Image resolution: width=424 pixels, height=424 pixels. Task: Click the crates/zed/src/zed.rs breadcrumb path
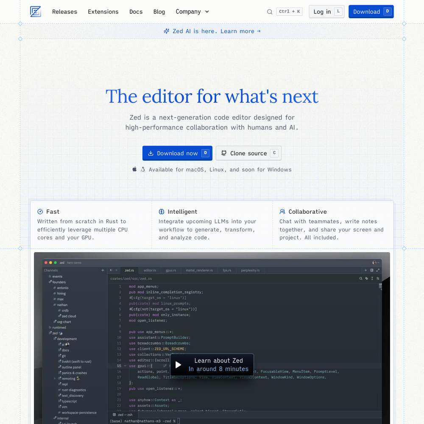pyautogui.click(x=131, y=279)
